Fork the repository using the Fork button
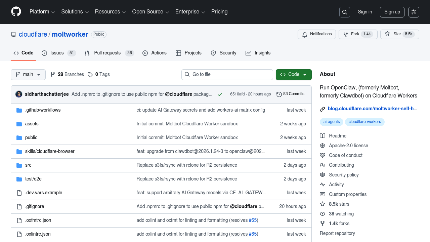 pos(358,34)
